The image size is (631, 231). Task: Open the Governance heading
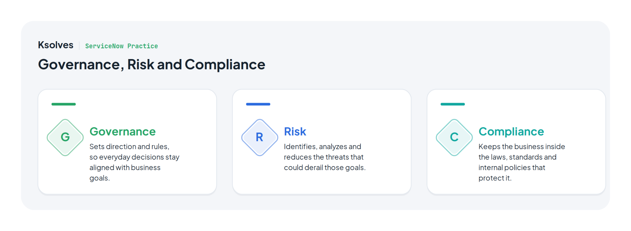pyautogui.click(x=123, y=132)
